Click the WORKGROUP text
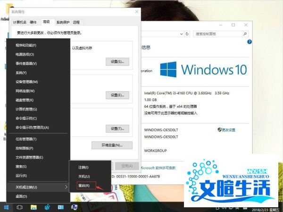 pyautogui.click(x=155, y=151)
